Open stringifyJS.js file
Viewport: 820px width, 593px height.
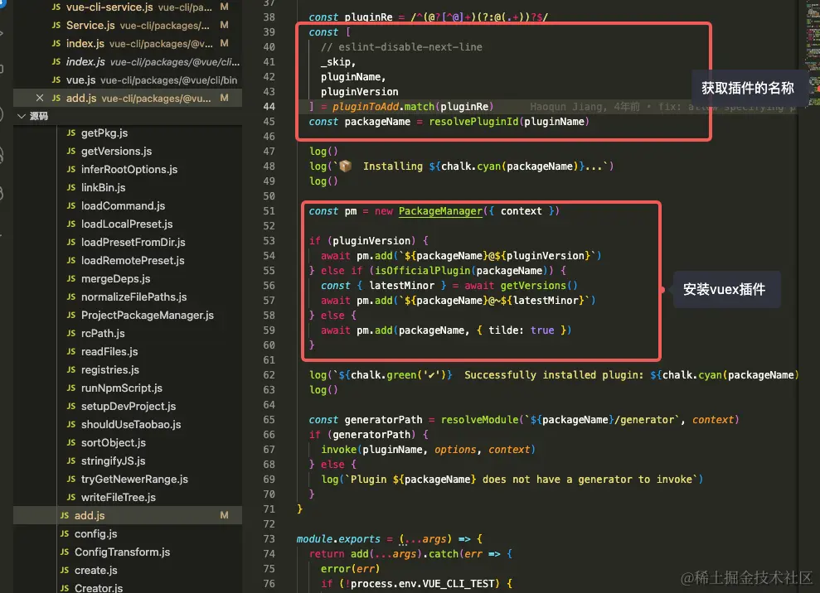click(113, 461)
